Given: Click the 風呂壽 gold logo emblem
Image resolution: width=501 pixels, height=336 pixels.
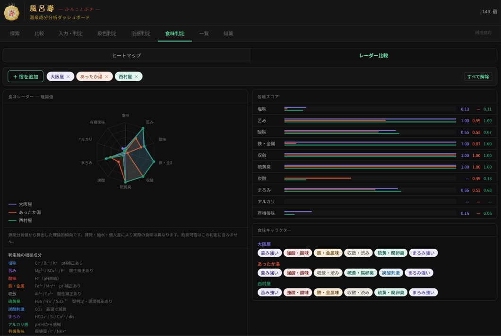Looking at the screenshot, I should 11,13.
